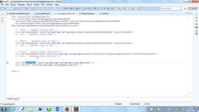
Task: Open the green right sidebar view icon
Action: pyautogui.click(x=197, y=27)
